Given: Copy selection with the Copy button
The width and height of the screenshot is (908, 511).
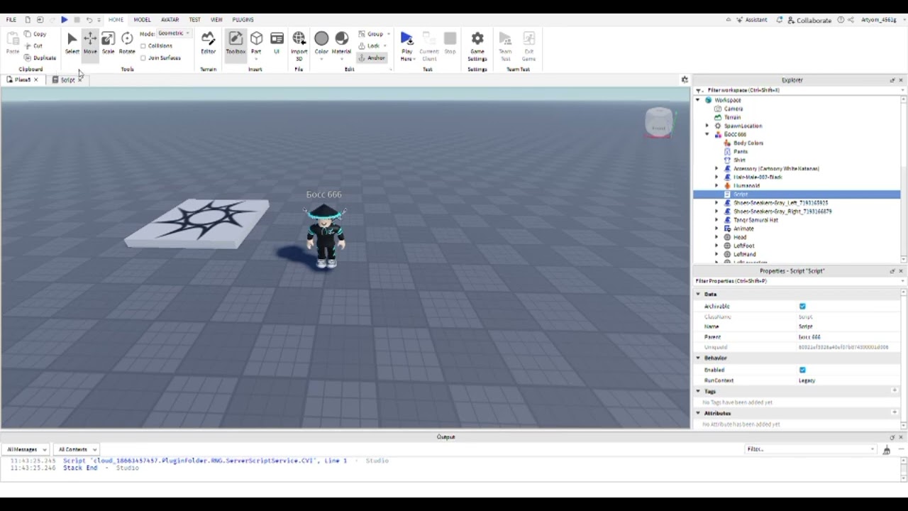Looking at the screenshot, I should (x=35, y=34).
